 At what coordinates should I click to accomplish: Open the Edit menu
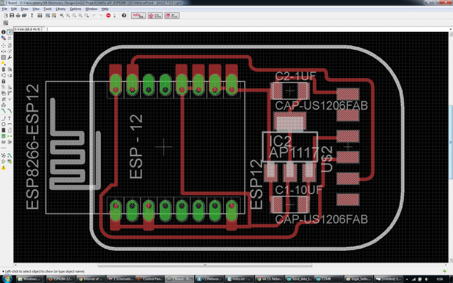pos(14,9)
